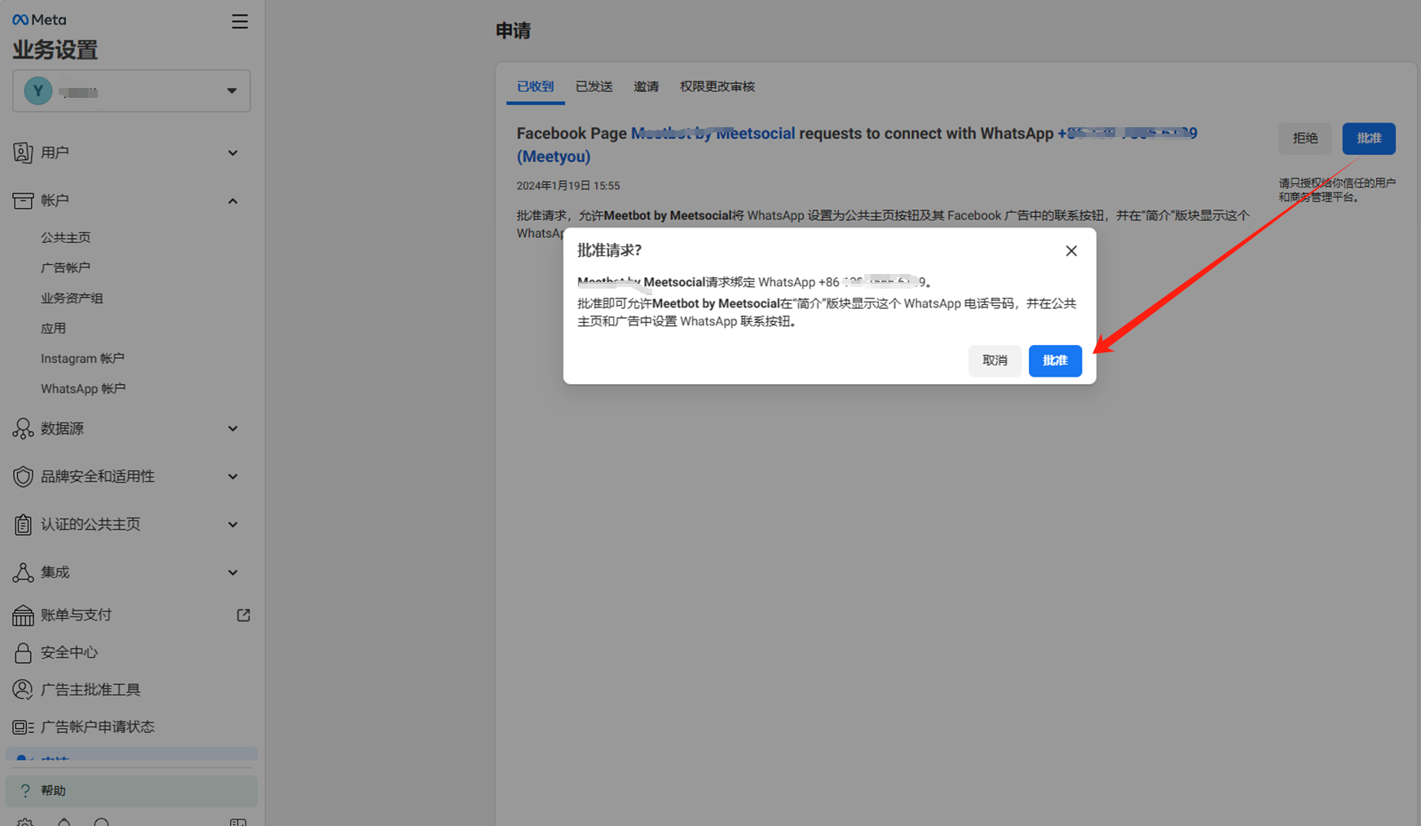
Task: Click the 广告帐户申请状态 icon
Action: tap(23, 727)
